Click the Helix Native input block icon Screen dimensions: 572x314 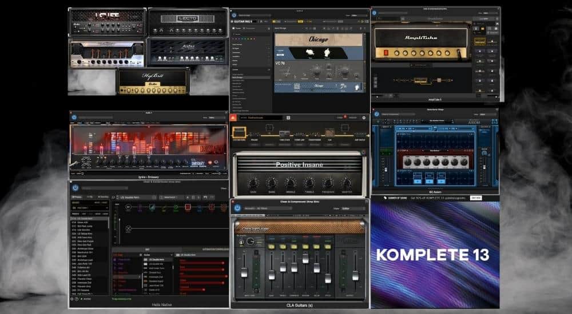pyautogui.click(x=128, y=207)
